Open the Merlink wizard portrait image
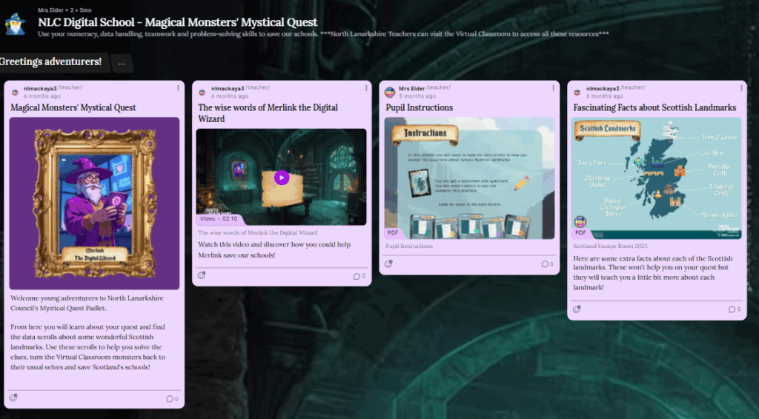The width and height of the screenshot is (759, 419). tap(94, 203)
